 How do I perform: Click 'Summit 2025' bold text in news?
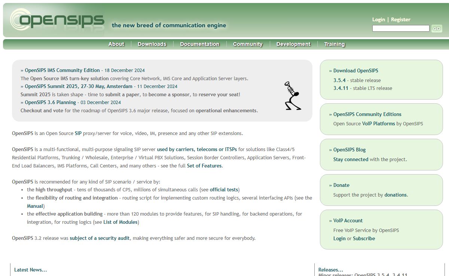(35, 94)
